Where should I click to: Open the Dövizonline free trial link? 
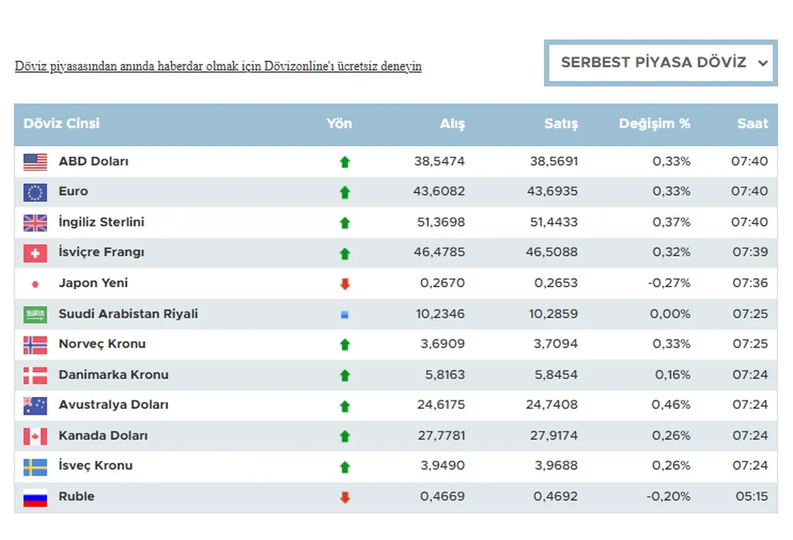[x=218, y=66]
